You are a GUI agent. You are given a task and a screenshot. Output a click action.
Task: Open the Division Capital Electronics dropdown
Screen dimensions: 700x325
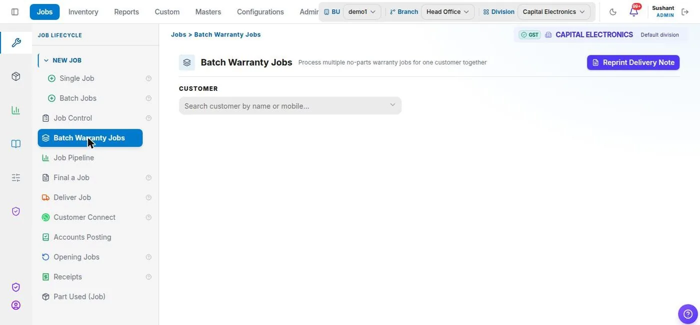click(553, 12)
